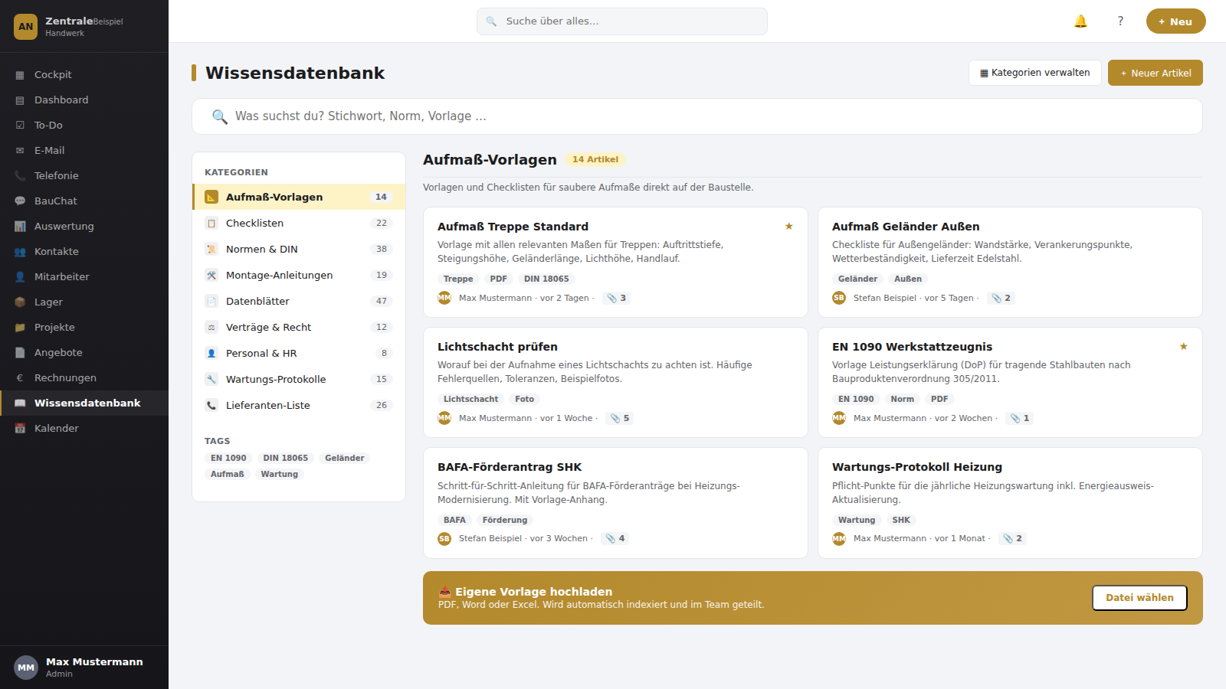Filter by the Aufmaß tag
Viewport: 1226px width, 689px height.
pyautogui.click(x=228, y=474)
